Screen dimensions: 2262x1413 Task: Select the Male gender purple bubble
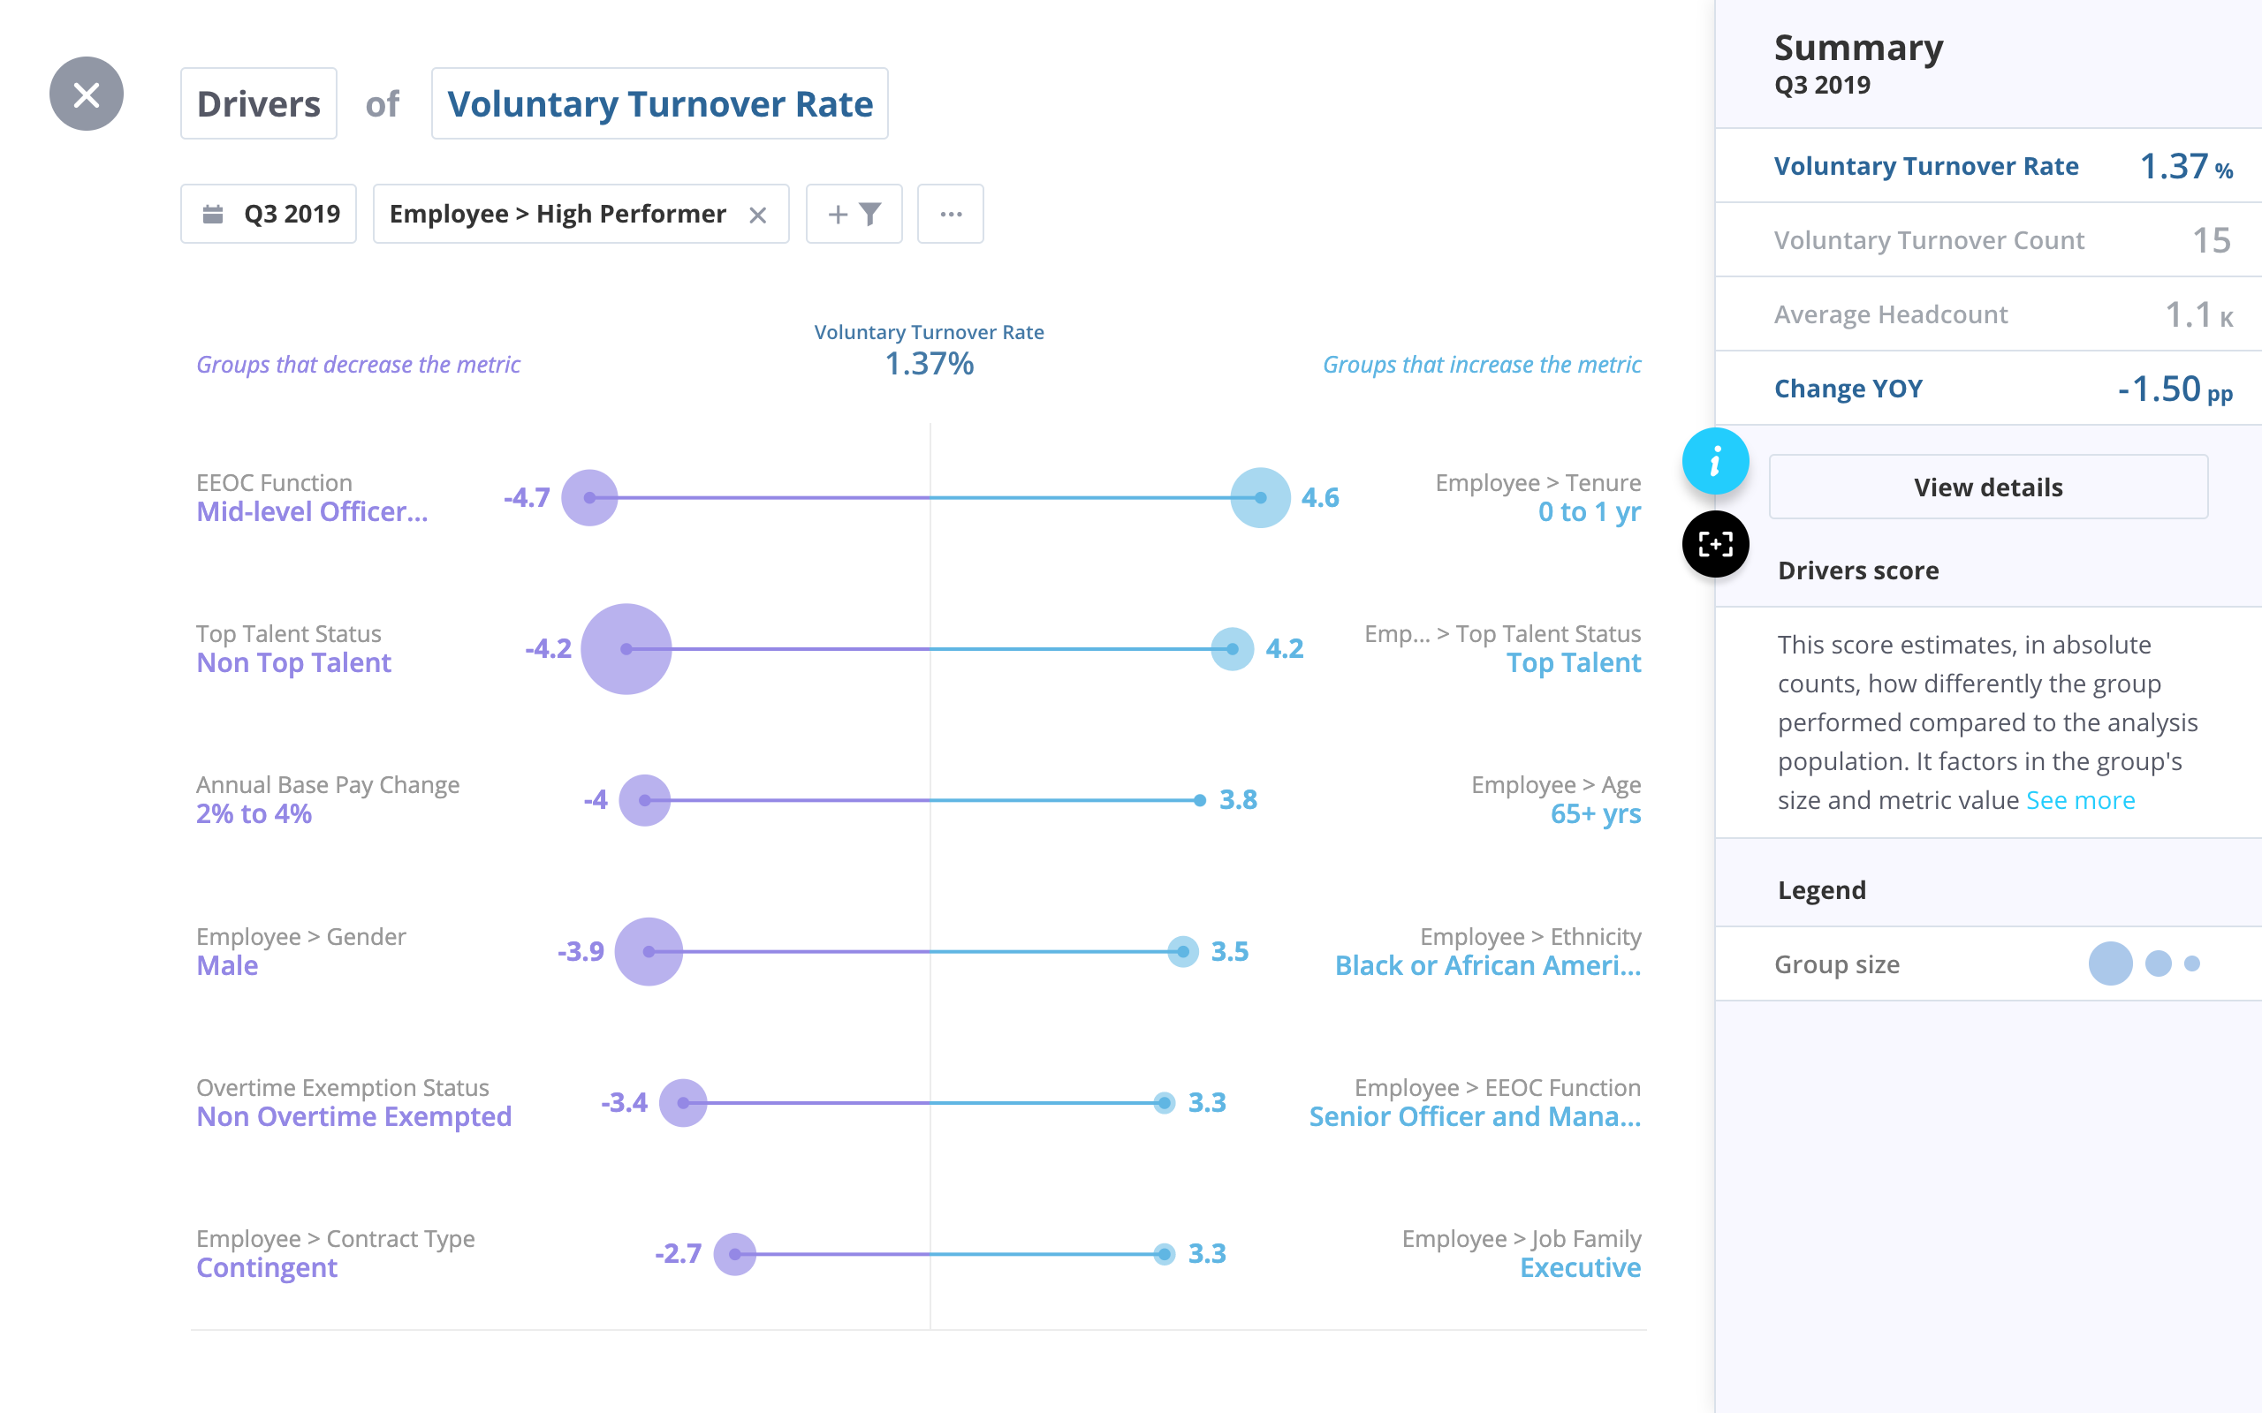[x=649, y=951]
